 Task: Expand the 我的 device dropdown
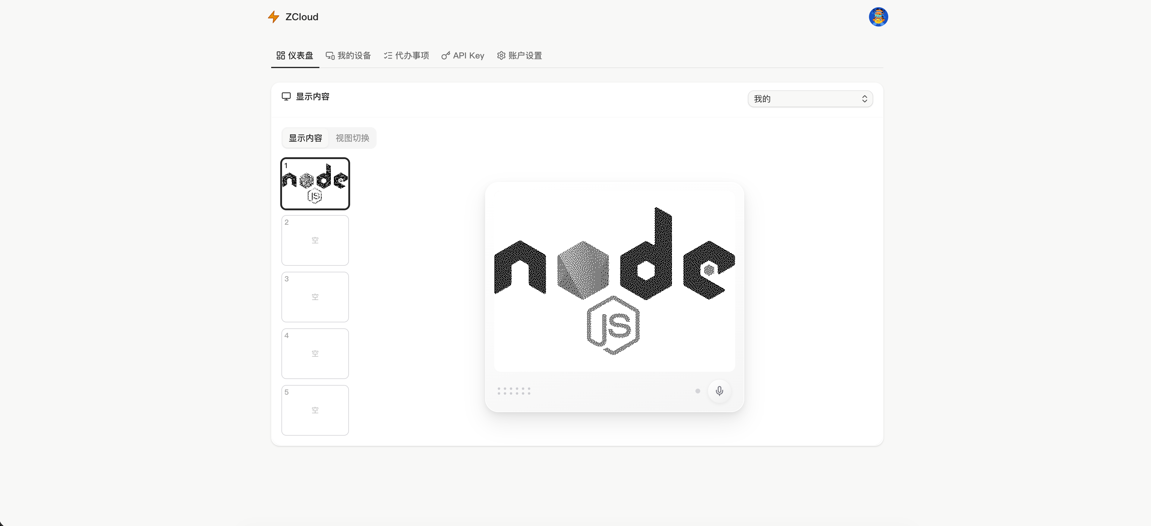(810, 99)
